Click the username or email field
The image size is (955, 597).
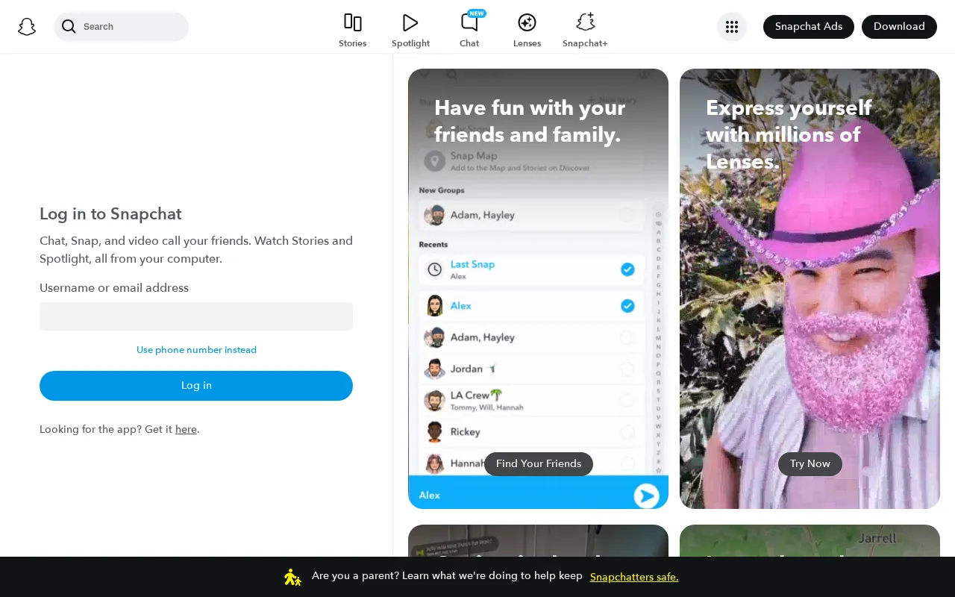click(196, 316)
